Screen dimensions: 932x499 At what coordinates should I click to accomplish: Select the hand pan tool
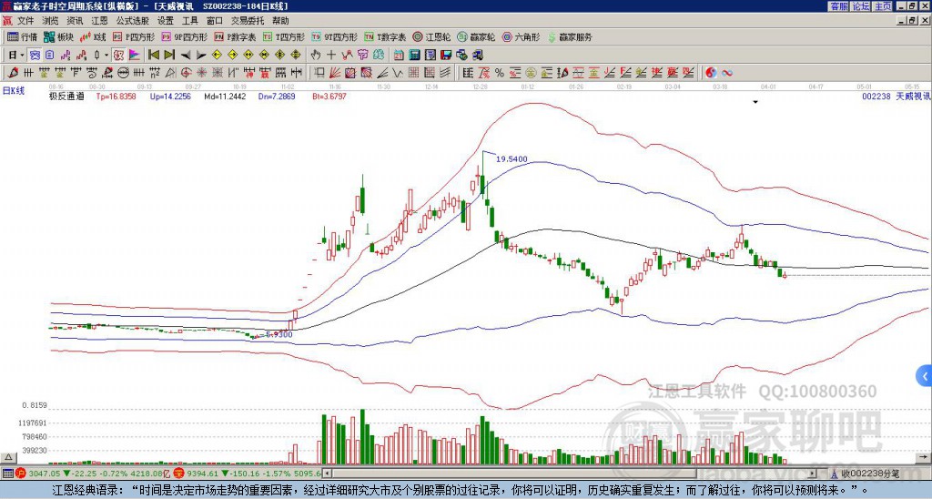click(315, 56)
